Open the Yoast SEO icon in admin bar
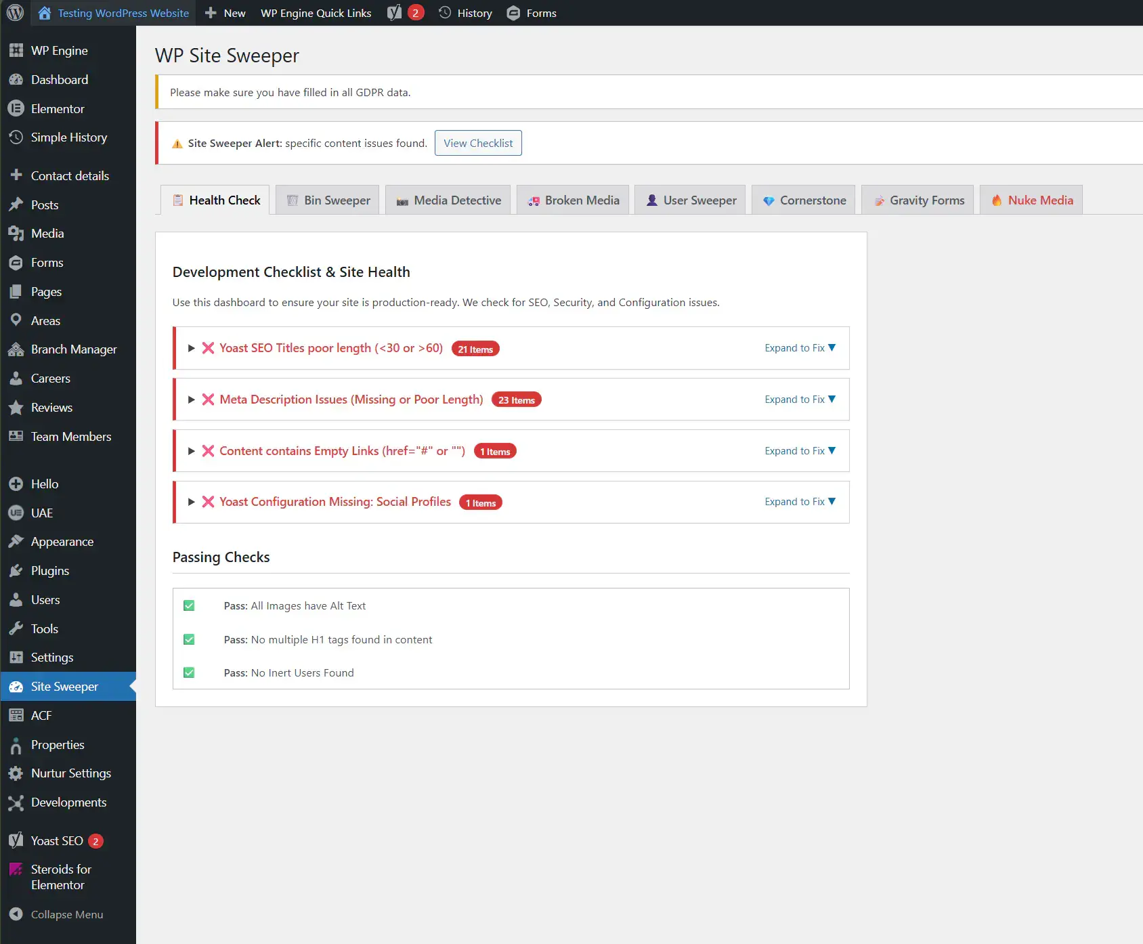1143x944 pixels. coord(395,13)
